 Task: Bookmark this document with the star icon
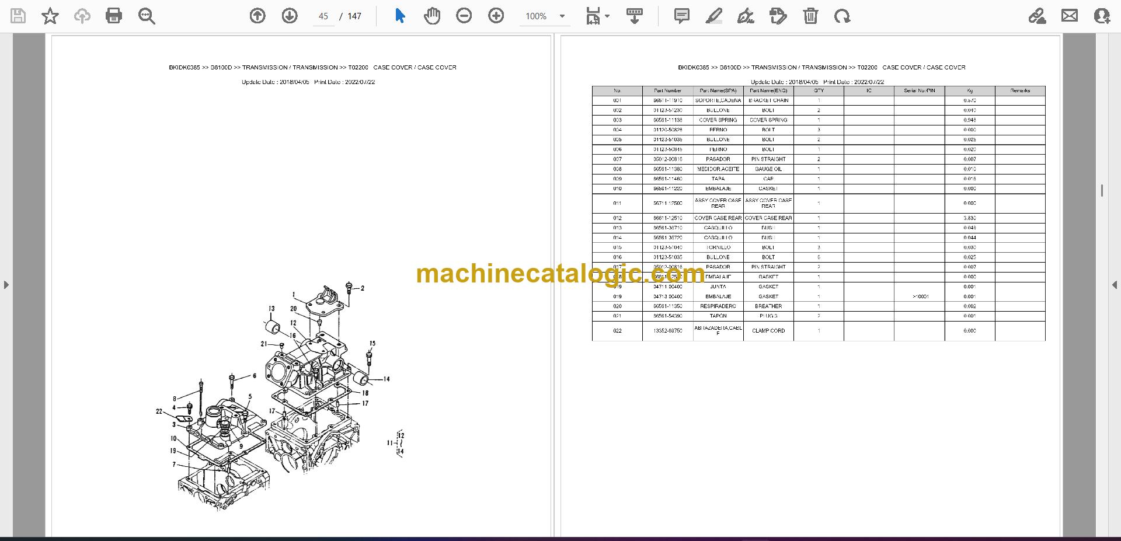(50, 16)
